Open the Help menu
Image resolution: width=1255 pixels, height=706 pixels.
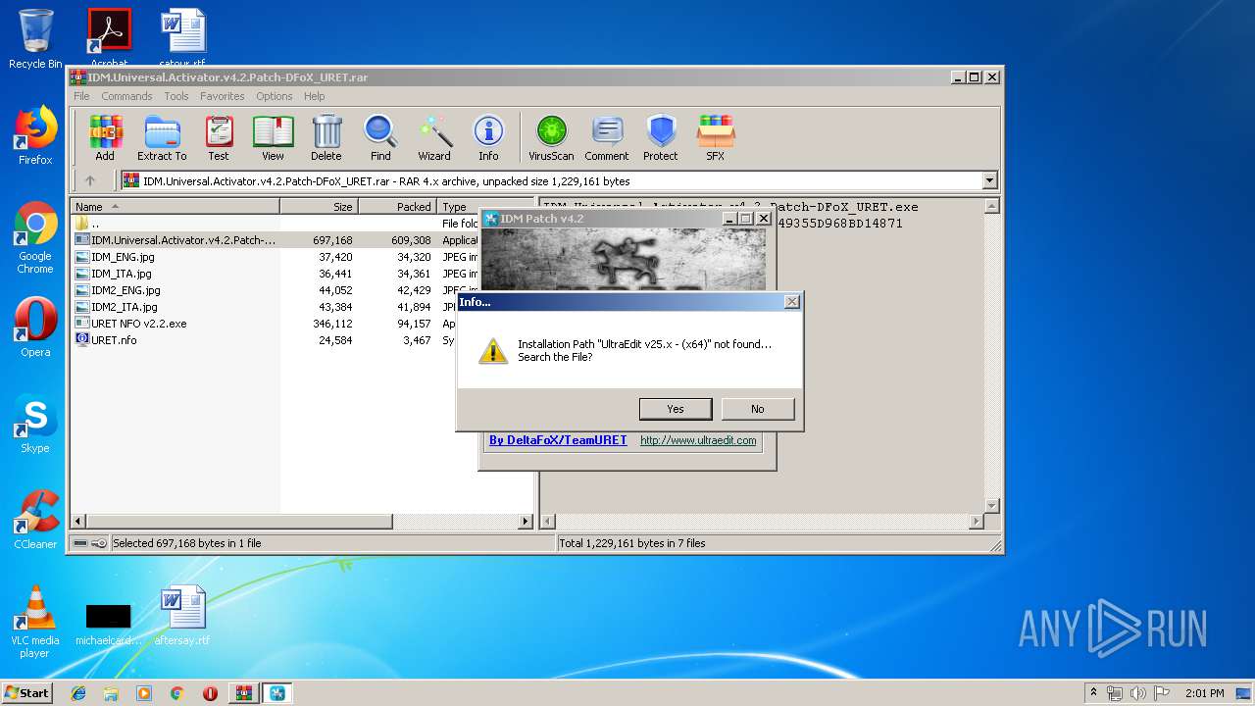(314, 96)
